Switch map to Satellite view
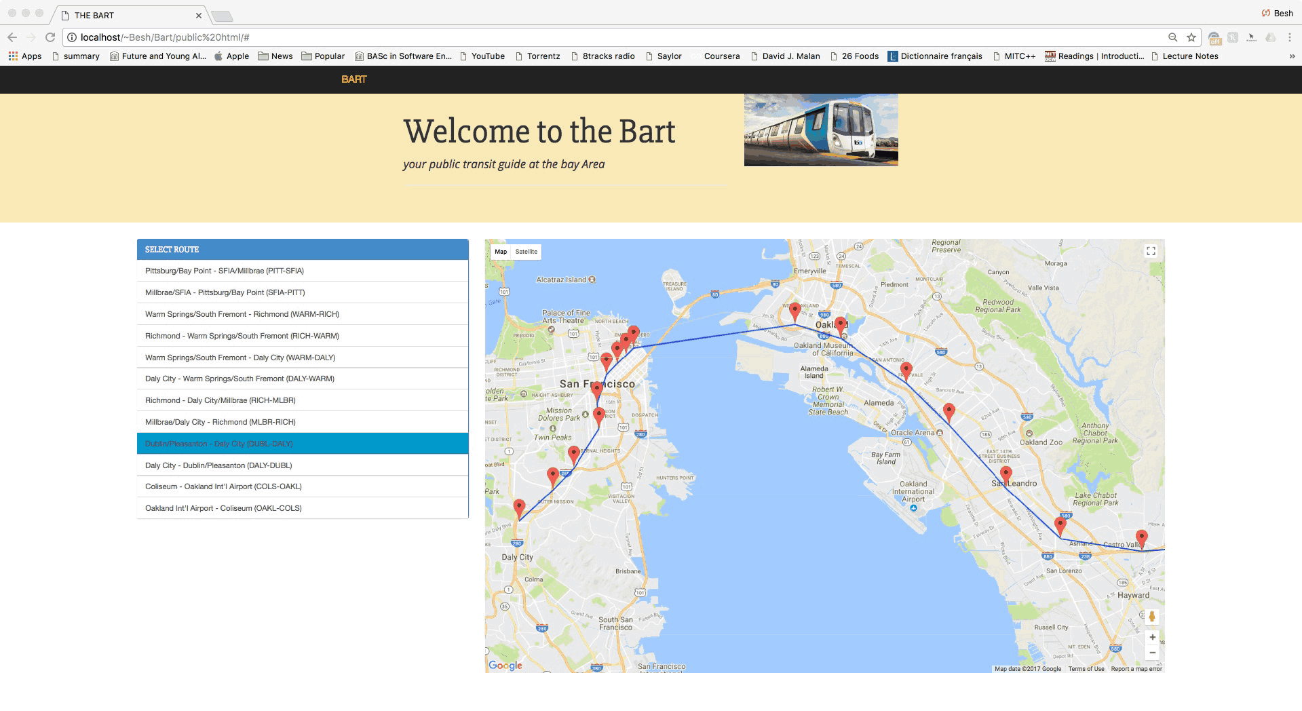The width and height of the screenshot is (1302, 711). (526, 252)
